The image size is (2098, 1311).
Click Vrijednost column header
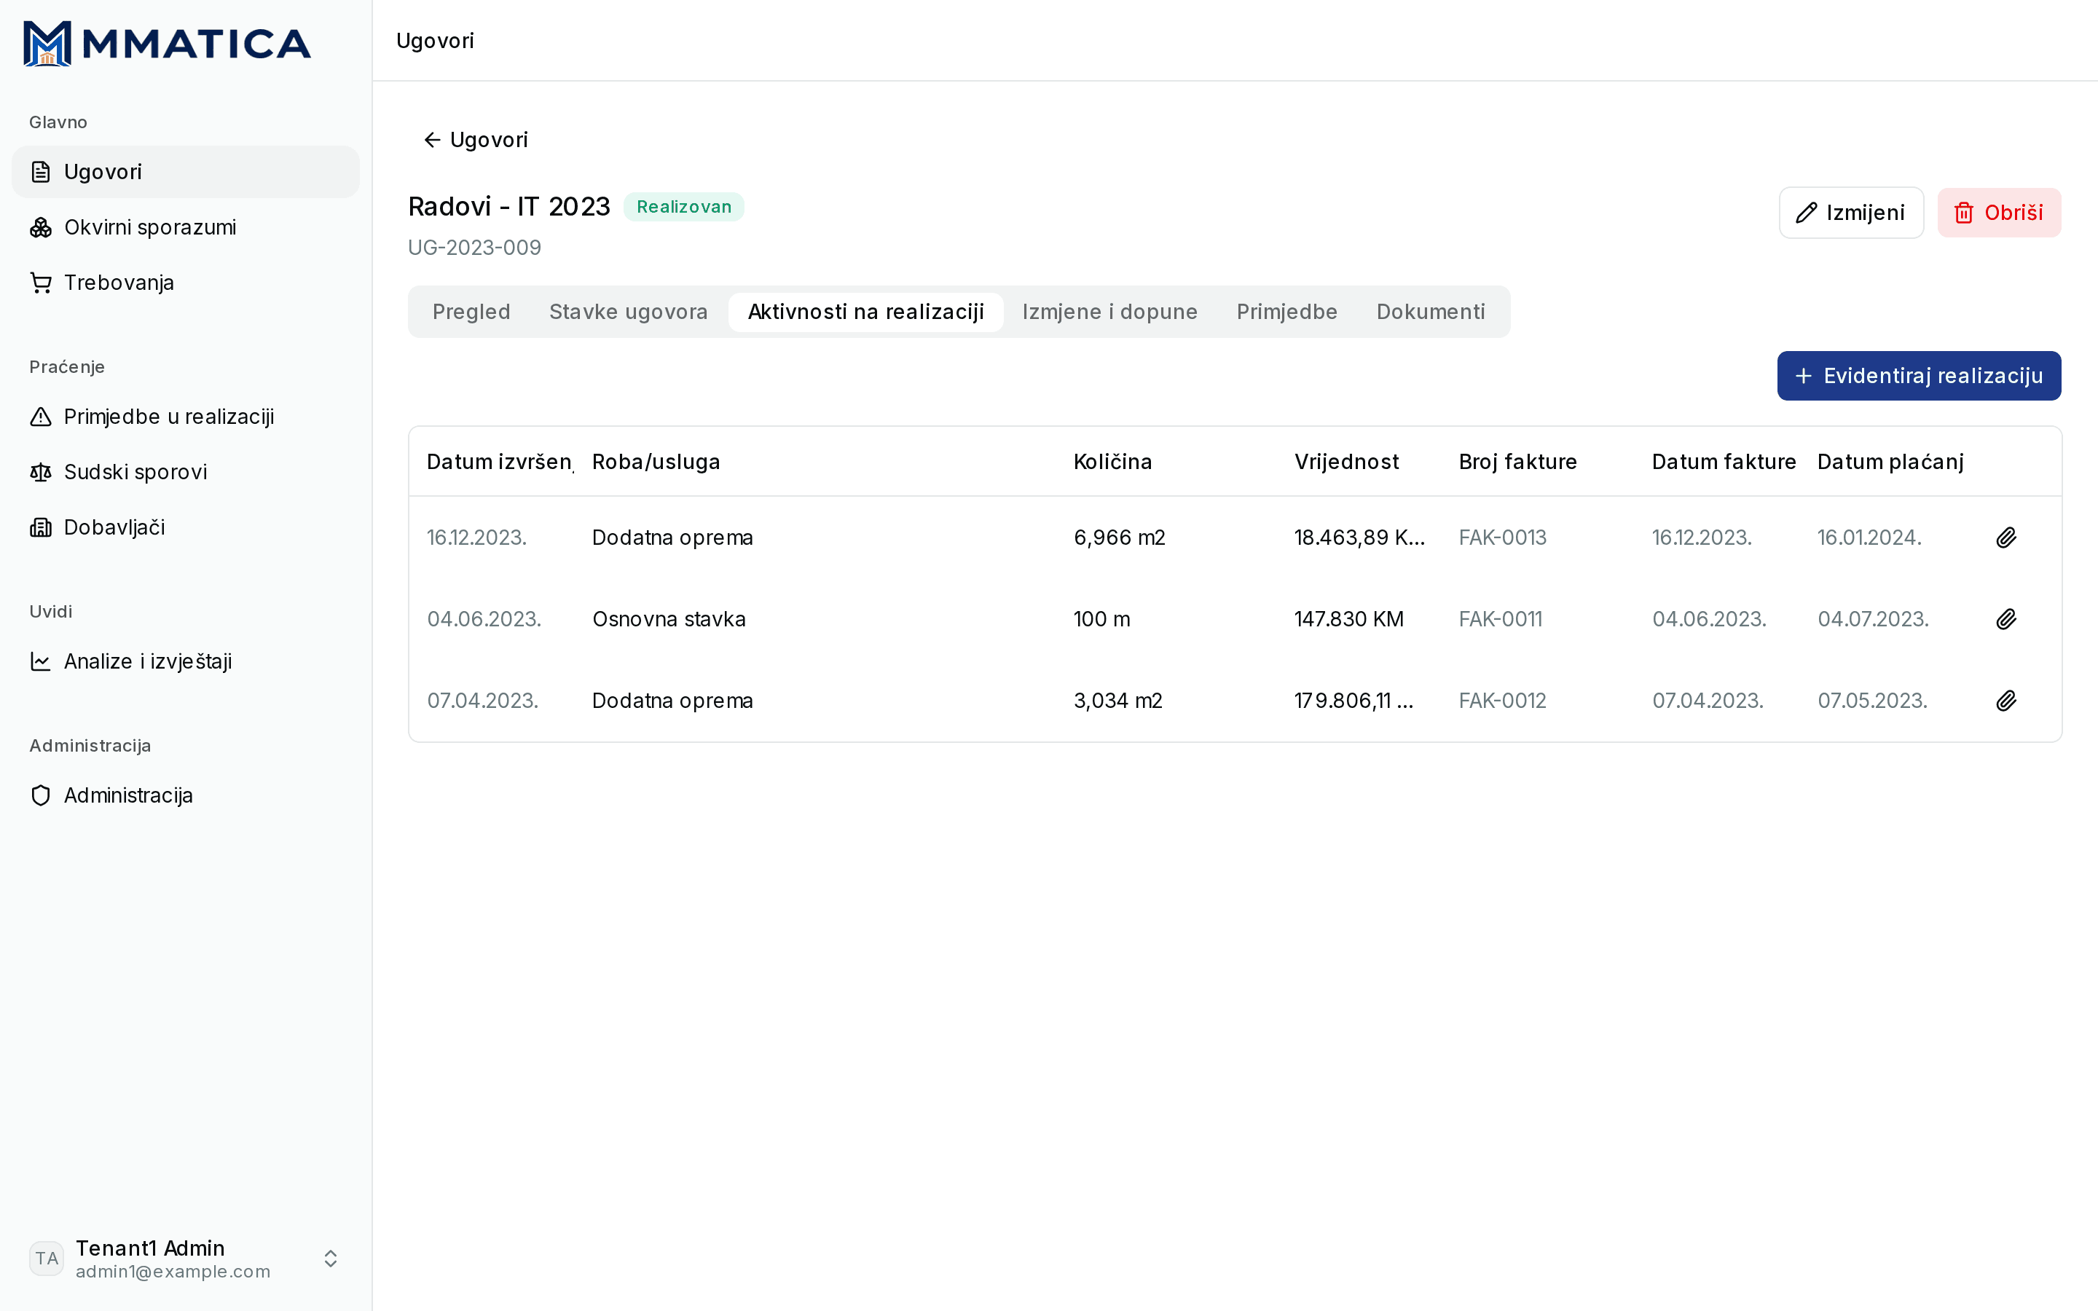pyautogui.click(x=1346, y=462)
